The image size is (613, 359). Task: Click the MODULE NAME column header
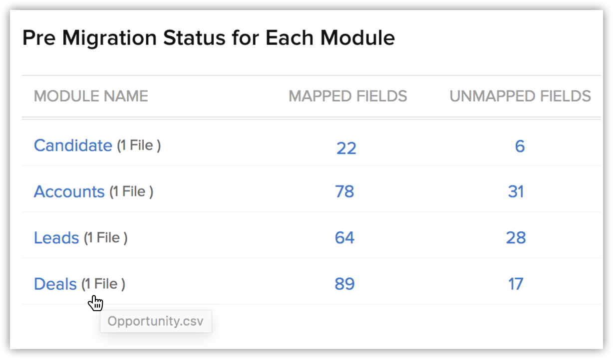pos(91,96)
